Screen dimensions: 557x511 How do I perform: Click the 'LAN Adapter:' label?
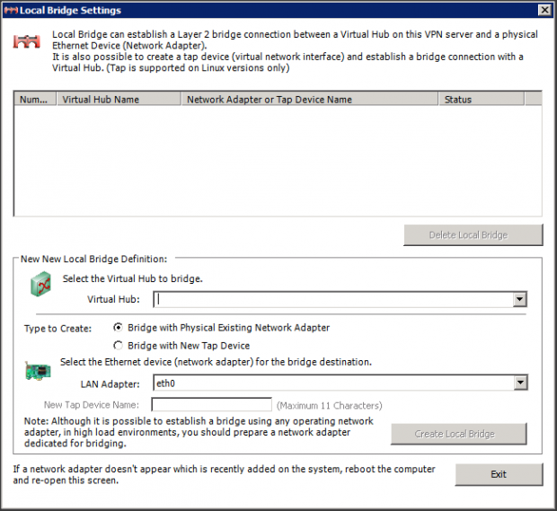click(x=111, y=383)
